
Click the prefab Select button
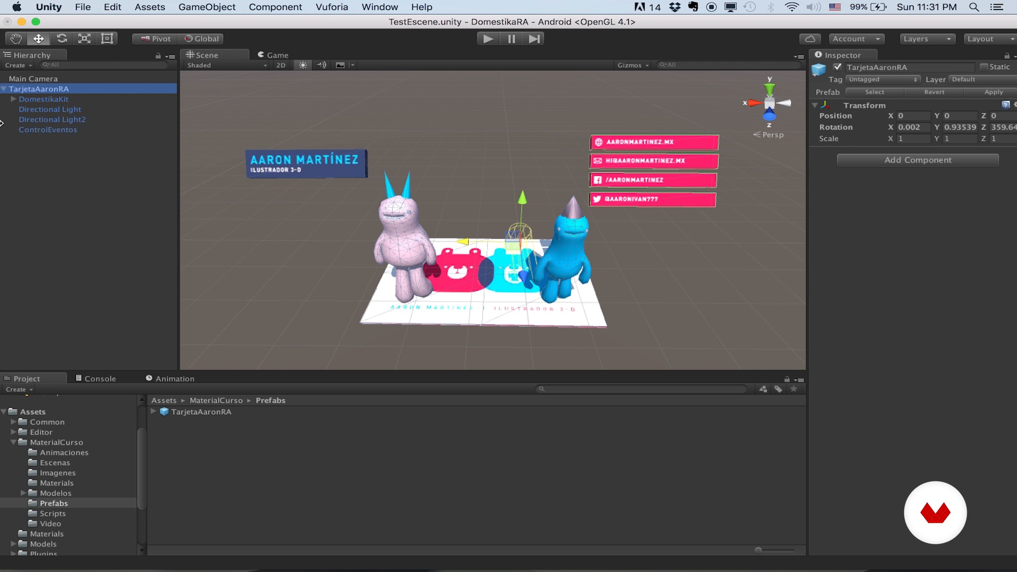pyautogui.click(x=875, y=92)
